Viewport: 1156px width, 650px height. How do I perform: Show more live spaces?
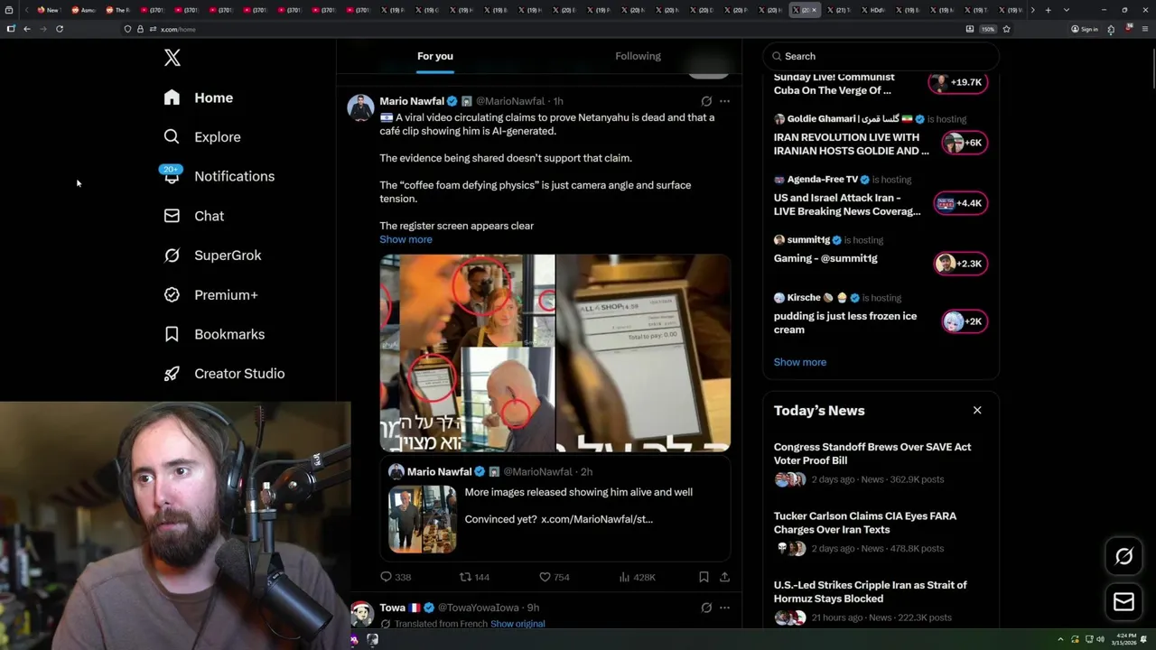(x=800, y=362)
